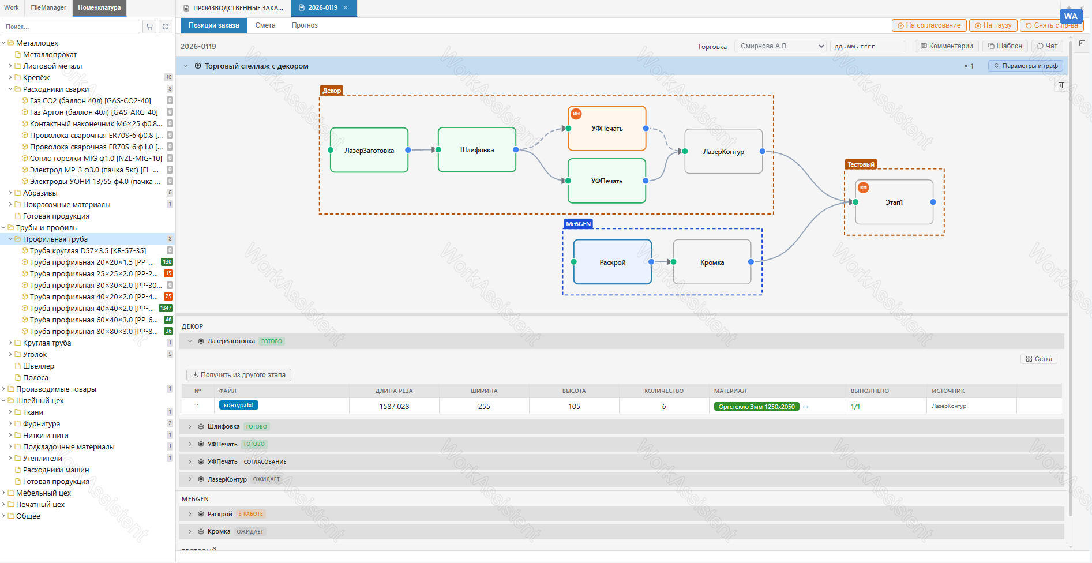
Task: Click the orange КП badge on Этап1 node
Action: 864,187
